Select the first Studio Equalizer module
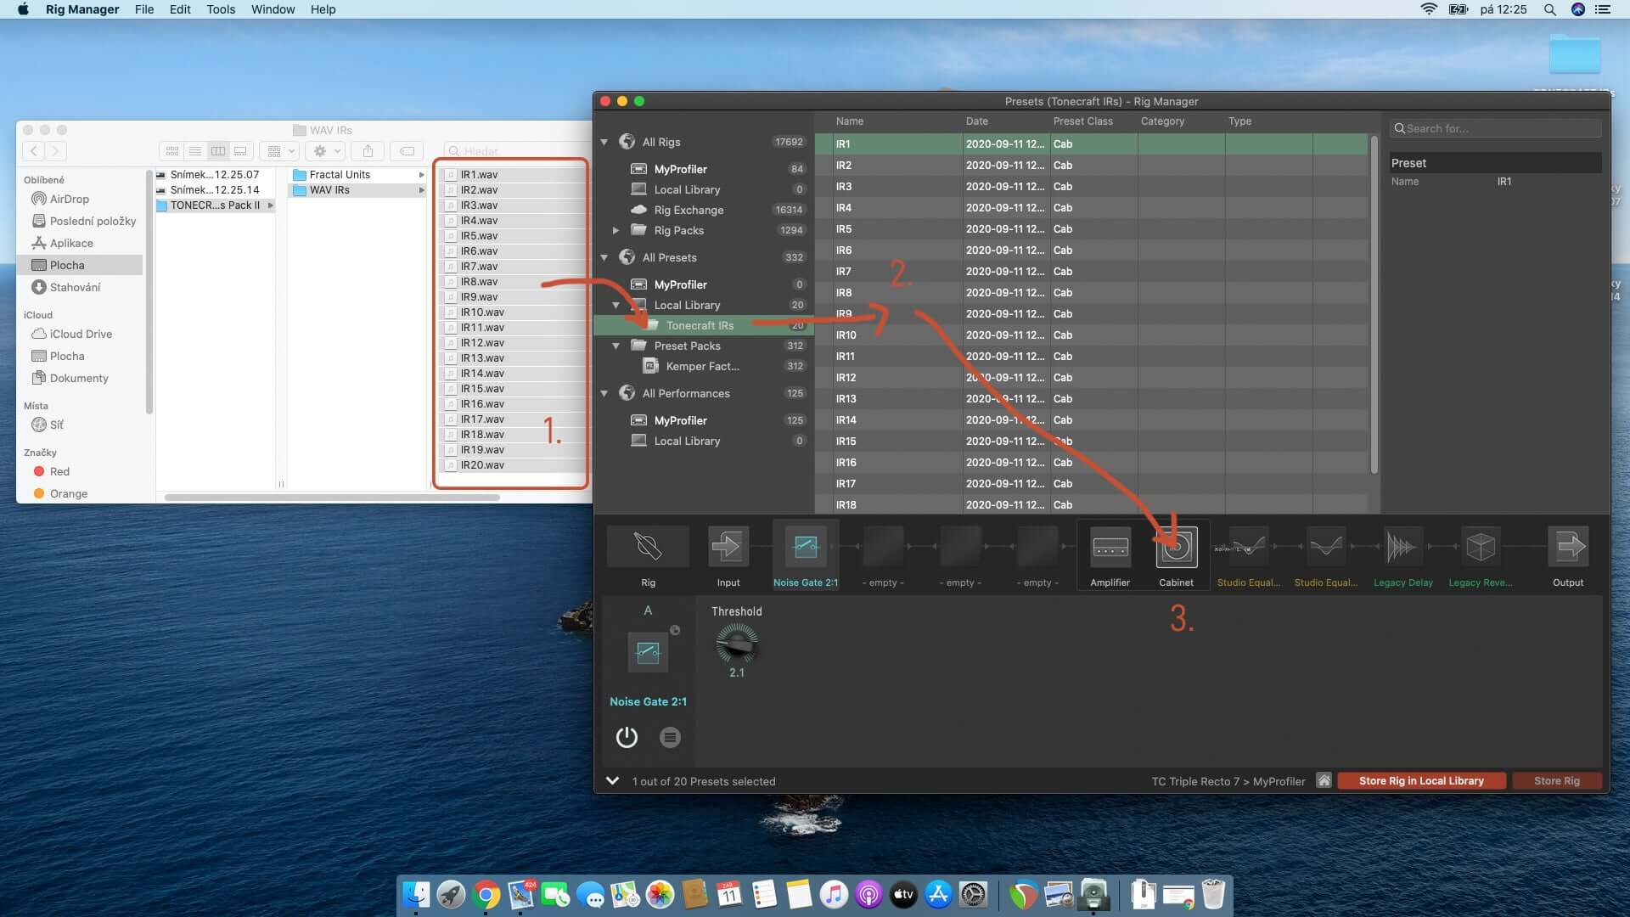The image size is (1630, 917). click(1248, 547)
